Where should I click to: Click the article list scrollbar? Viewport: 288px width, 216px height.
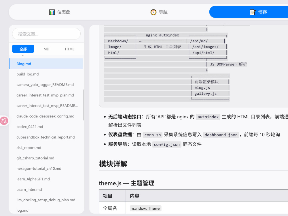(84, 105)
